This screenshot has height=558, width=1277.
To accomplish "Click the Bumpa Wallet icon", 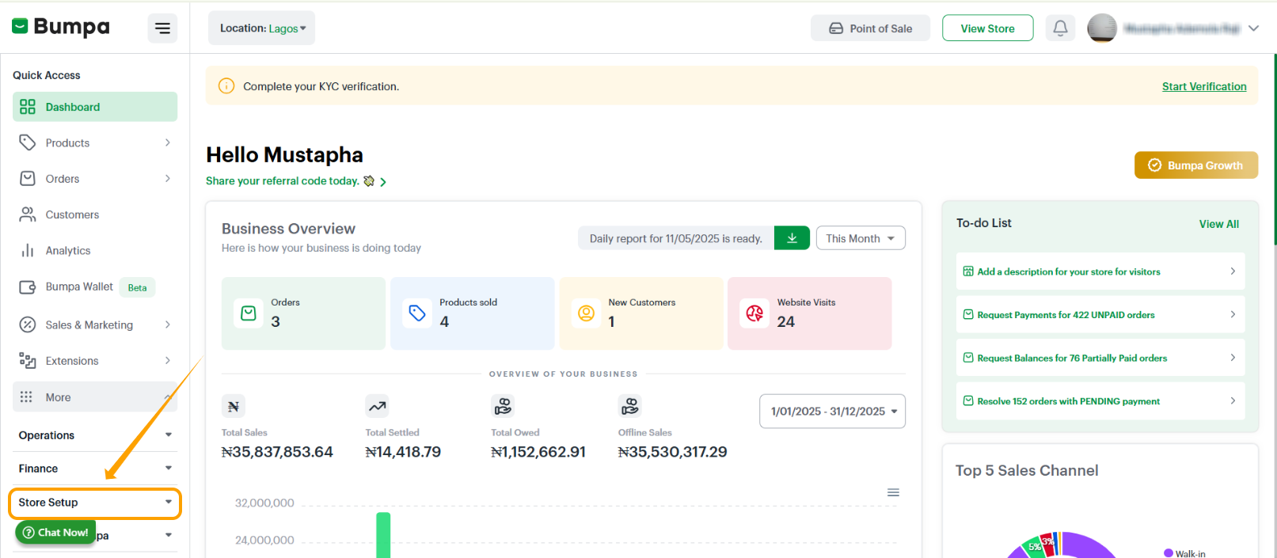I will (x=28, y=287).
